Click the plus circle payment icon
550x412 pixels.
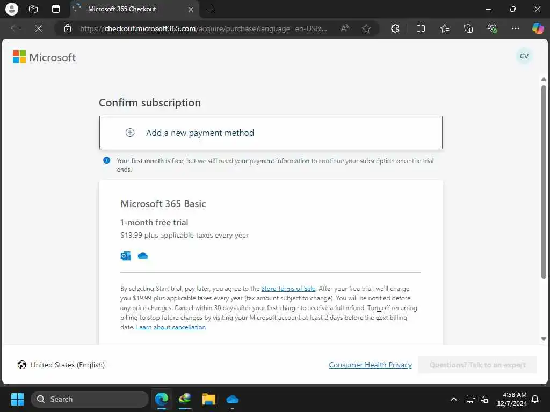coord(130,133)
